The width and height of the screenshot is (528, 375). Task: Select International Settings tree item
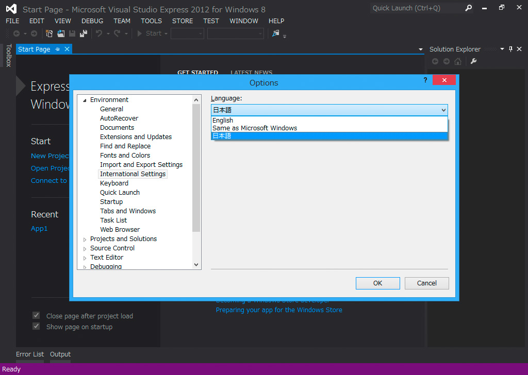pos(133,174)
